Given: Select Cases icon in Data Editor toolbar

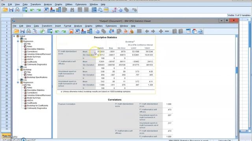Looking at the screenshot, I should coord(106,10).
